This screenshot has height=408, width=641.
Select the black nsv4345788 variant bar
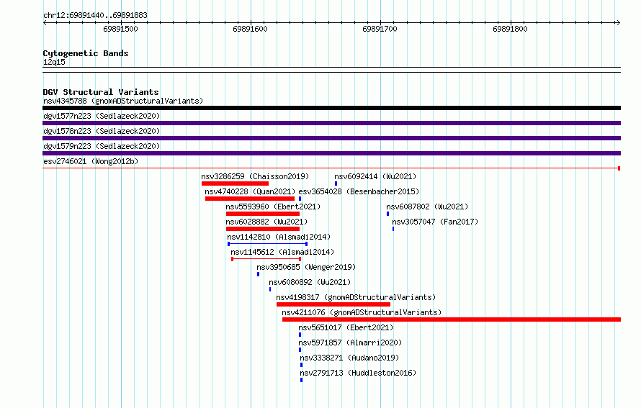331,108
